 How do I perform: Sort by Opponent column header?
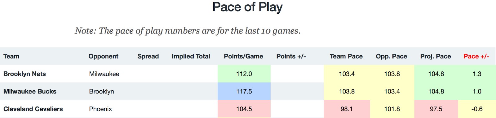tap(103, 57)
